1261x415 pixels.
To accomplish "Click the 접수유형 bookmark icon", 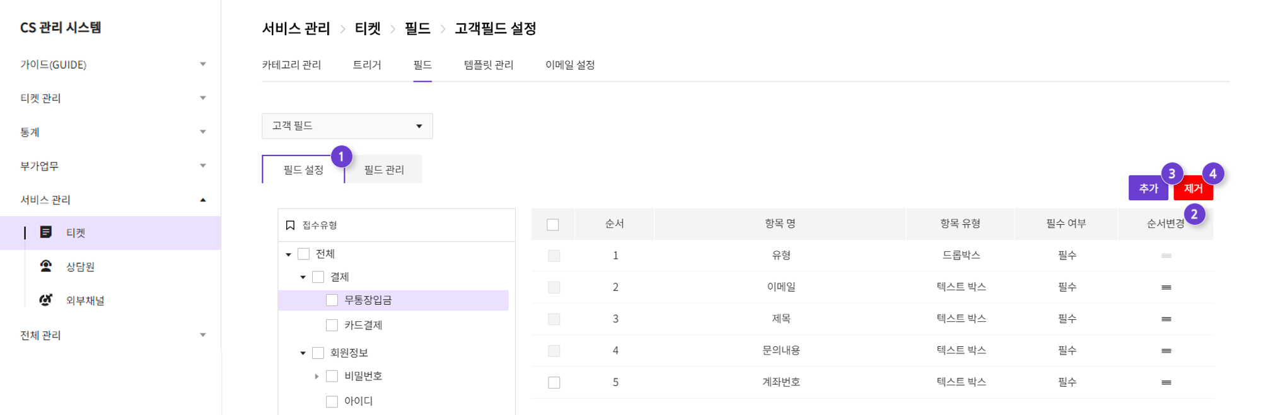I will (290, 225).
